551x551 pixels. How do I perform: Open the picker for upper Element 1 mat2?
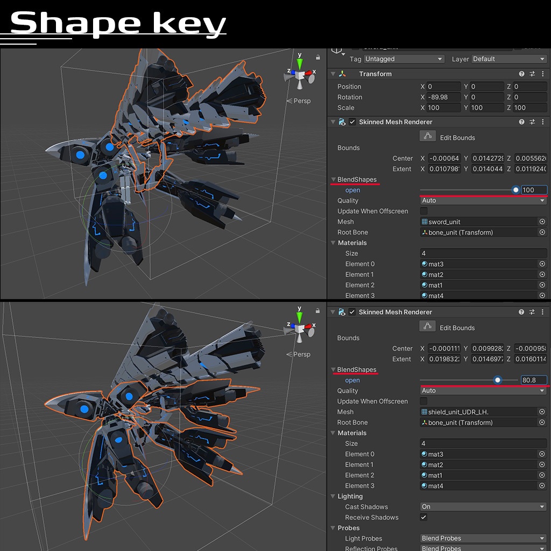pyautogui.click(x=542, y=274)
